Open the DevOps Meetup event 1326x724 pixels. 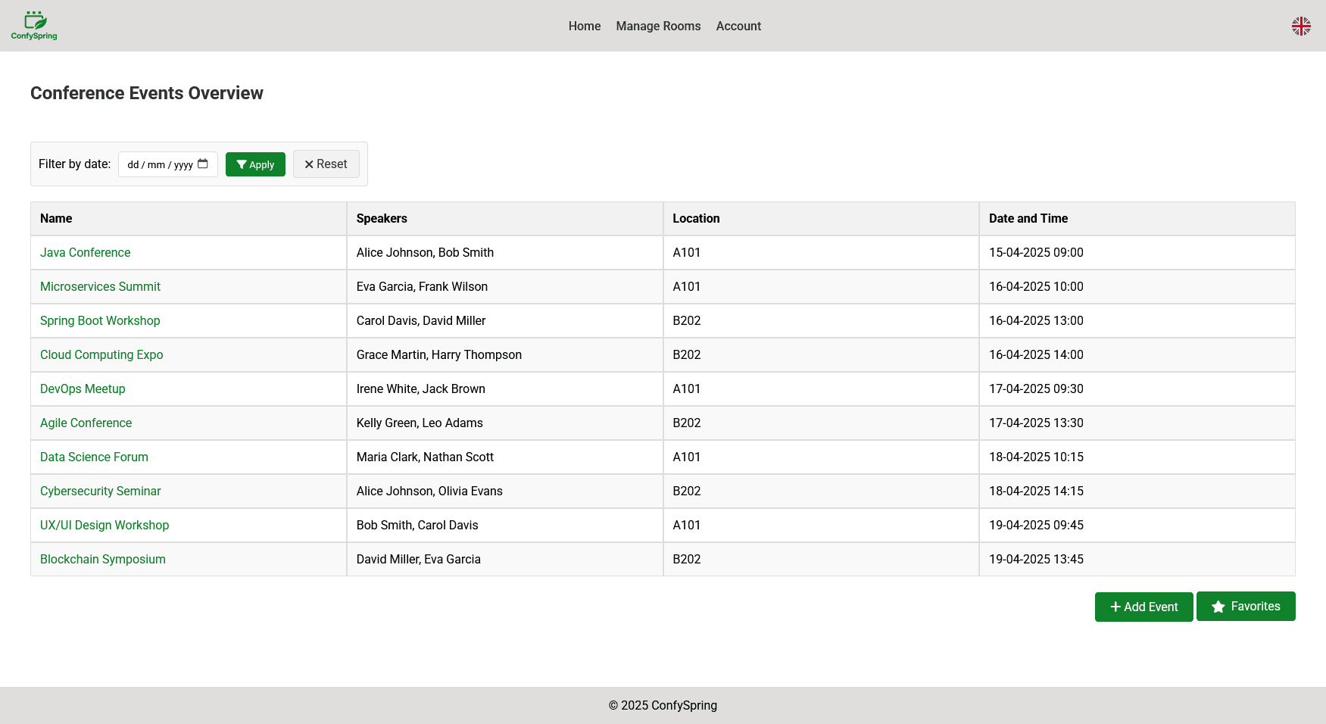click(x=83, y=389)
